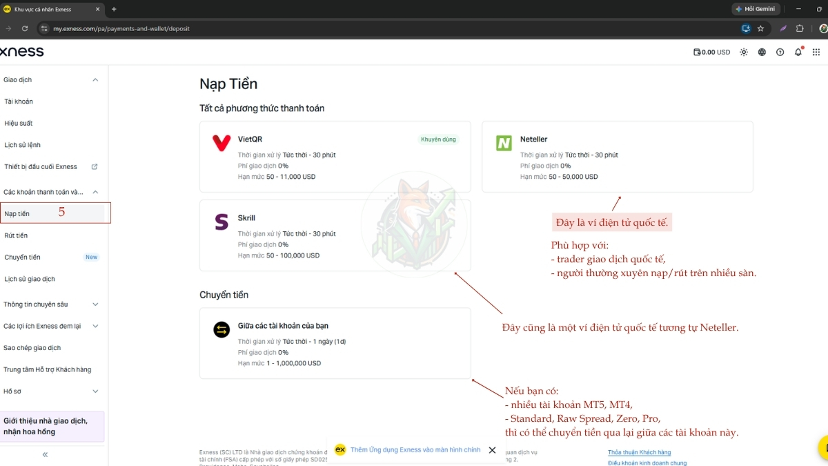828x466 pixels.
Task: Go to Sao chép giao dịch
Action: (32, 348)
